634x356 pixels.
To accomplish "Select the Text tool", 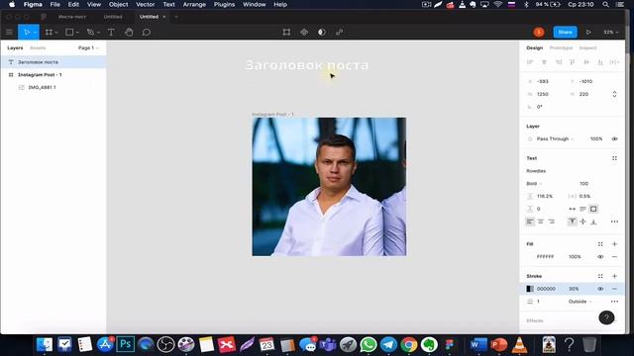I will [x=111, y=32].
